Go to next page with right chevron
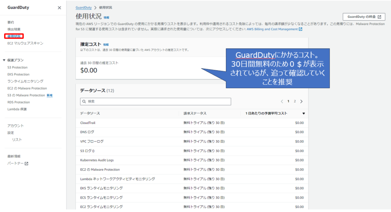The image size is (391, 212). [302, 101]
